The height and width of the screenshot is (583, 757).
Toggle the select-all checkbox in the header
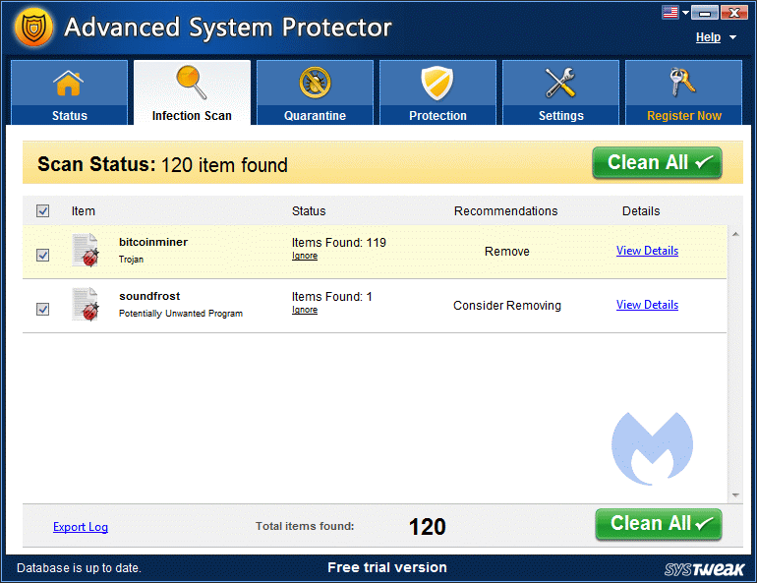[x=42, y=211]
